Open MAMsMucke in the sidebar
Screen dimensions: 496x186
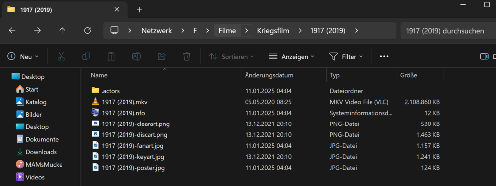39,165
